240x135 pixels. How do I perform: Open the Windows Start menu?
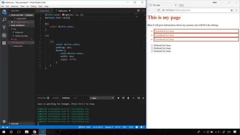(x=4, y=132)
